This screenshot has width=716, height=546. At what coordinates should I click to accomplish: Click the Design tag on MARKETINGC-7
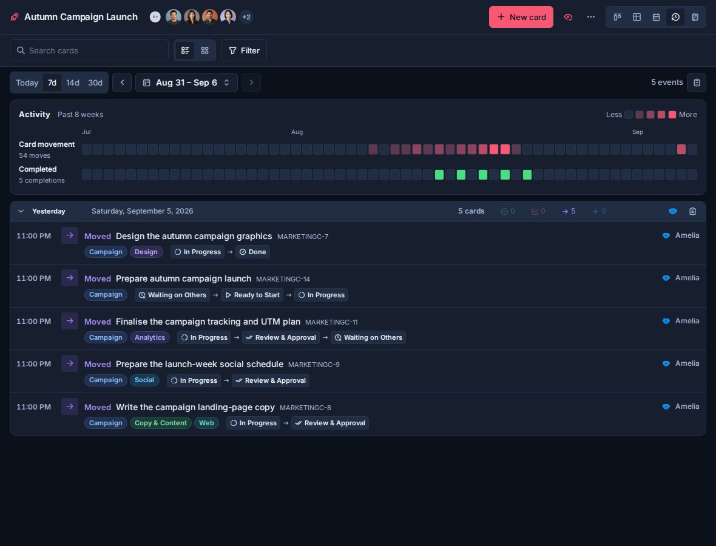click(x=146, y=252)
